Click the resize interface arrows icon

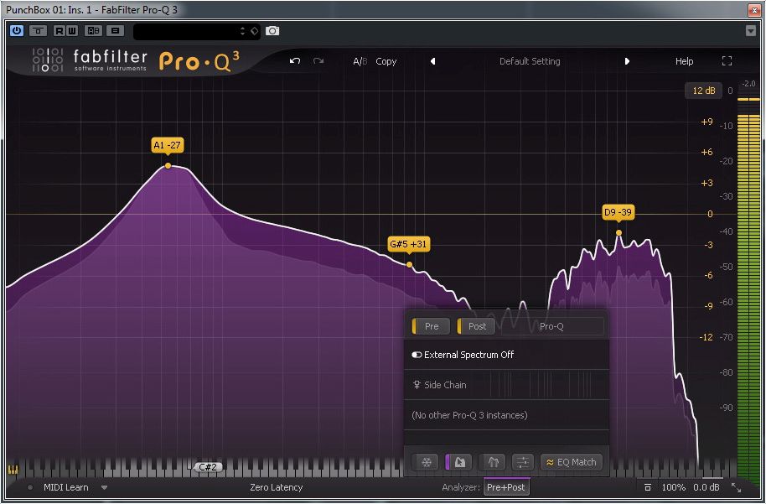pos(736,487)
